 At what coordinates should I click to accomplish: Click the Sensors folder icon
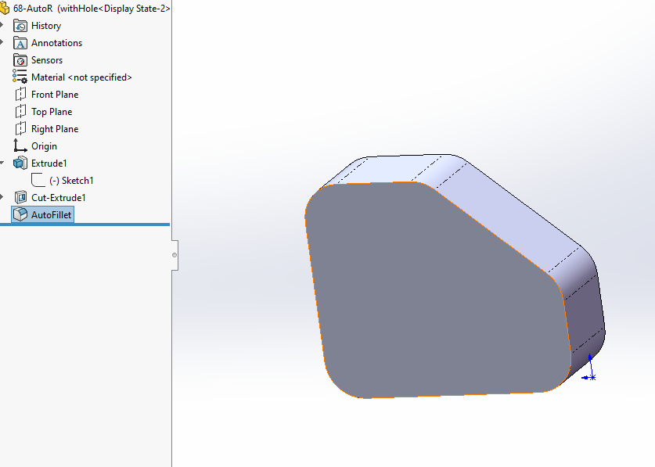click(x=20, y=60)
